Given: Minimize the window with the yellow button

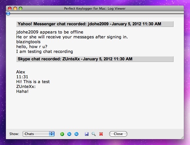Looking at the screenshot, I should click(x=15, y=8).
